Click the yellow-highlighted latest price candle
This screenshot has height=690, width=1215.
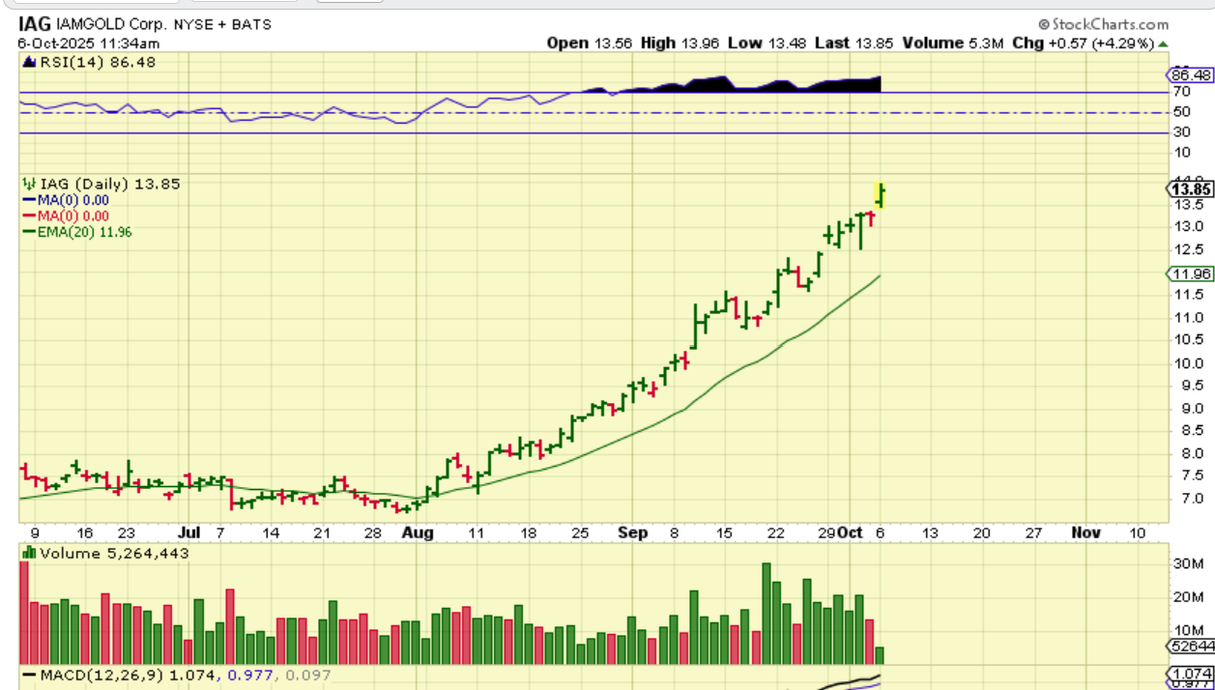pyautogui.click(x=881, y=195)
